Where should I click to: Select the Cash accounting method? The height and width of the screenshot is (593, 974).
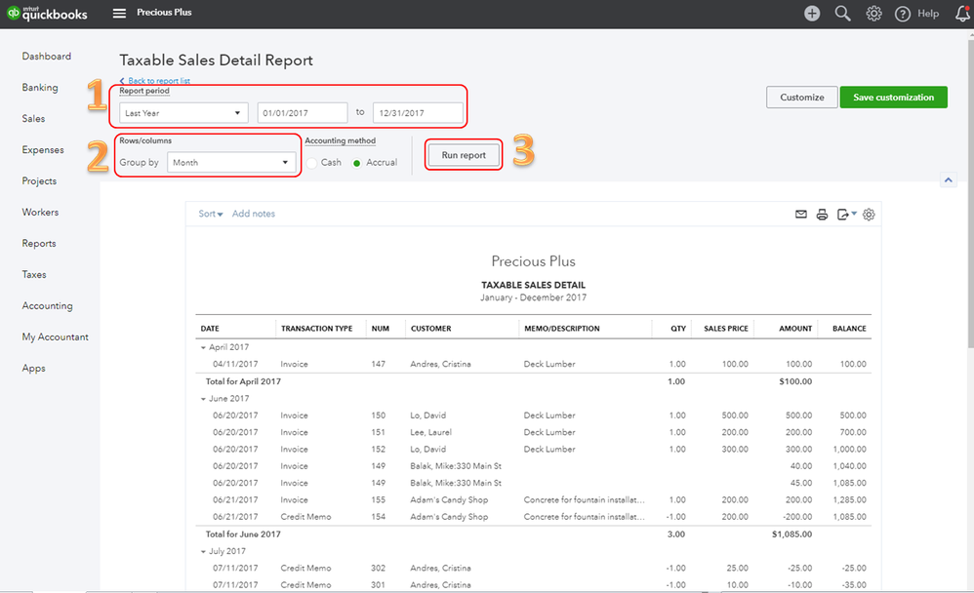[x=312, y=163]
